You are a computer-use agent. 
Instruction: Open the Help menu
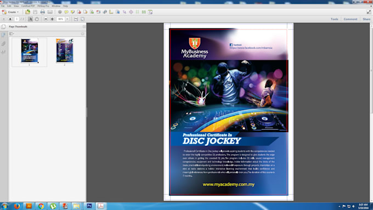click(65, 6)
